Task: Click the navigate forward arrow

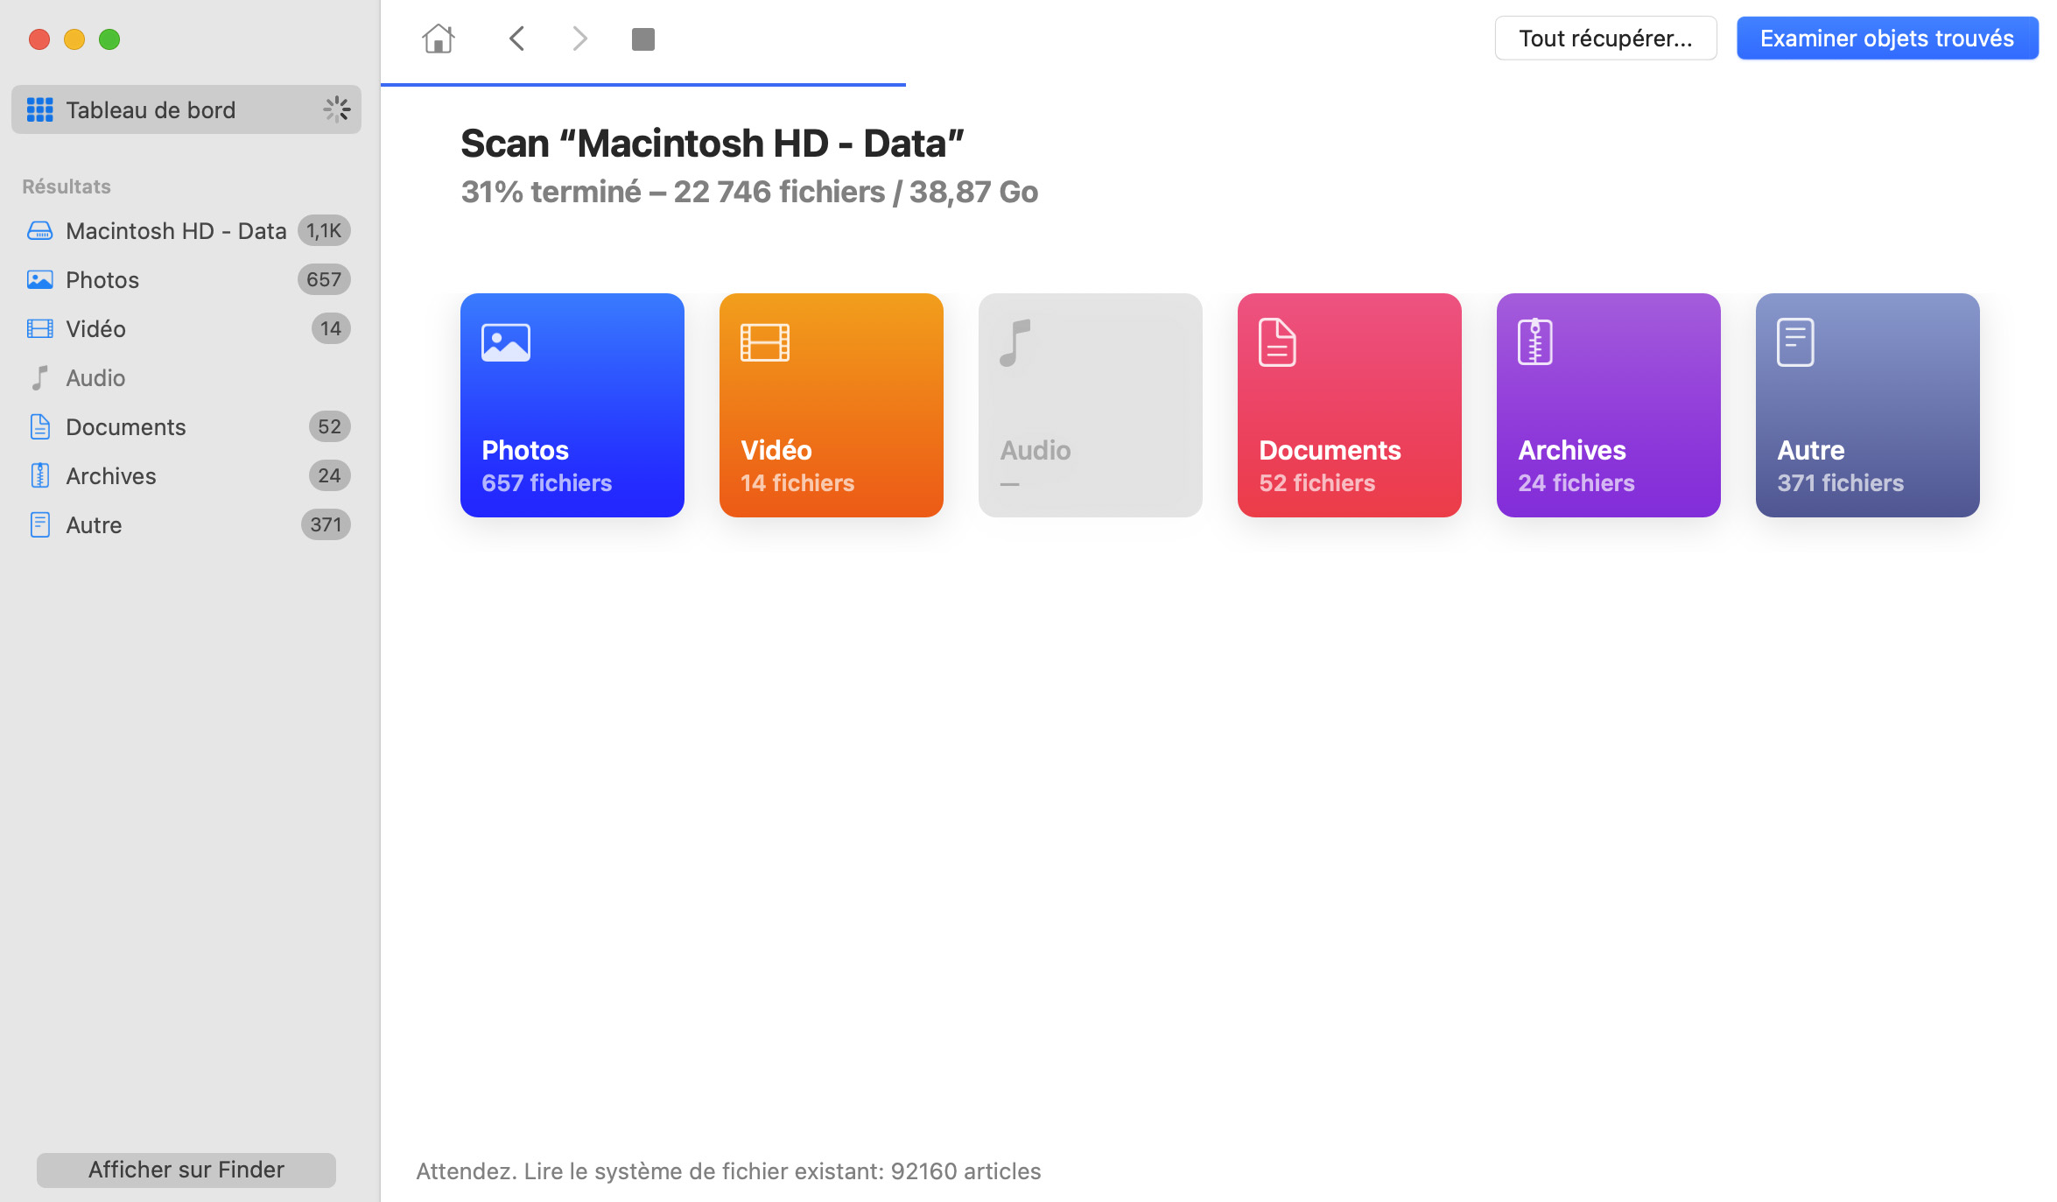Action: coord(579,39)
